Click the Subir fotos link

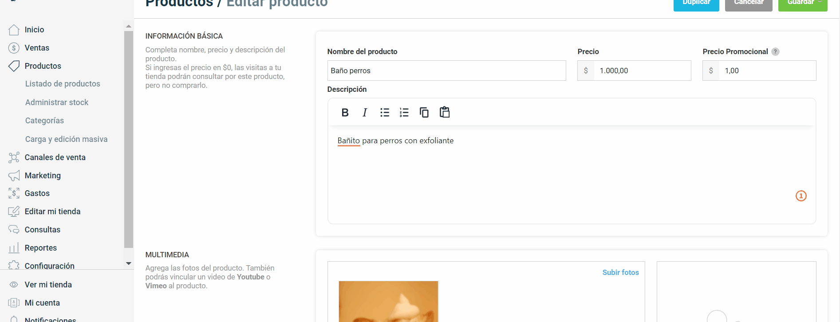coord(620,272)
